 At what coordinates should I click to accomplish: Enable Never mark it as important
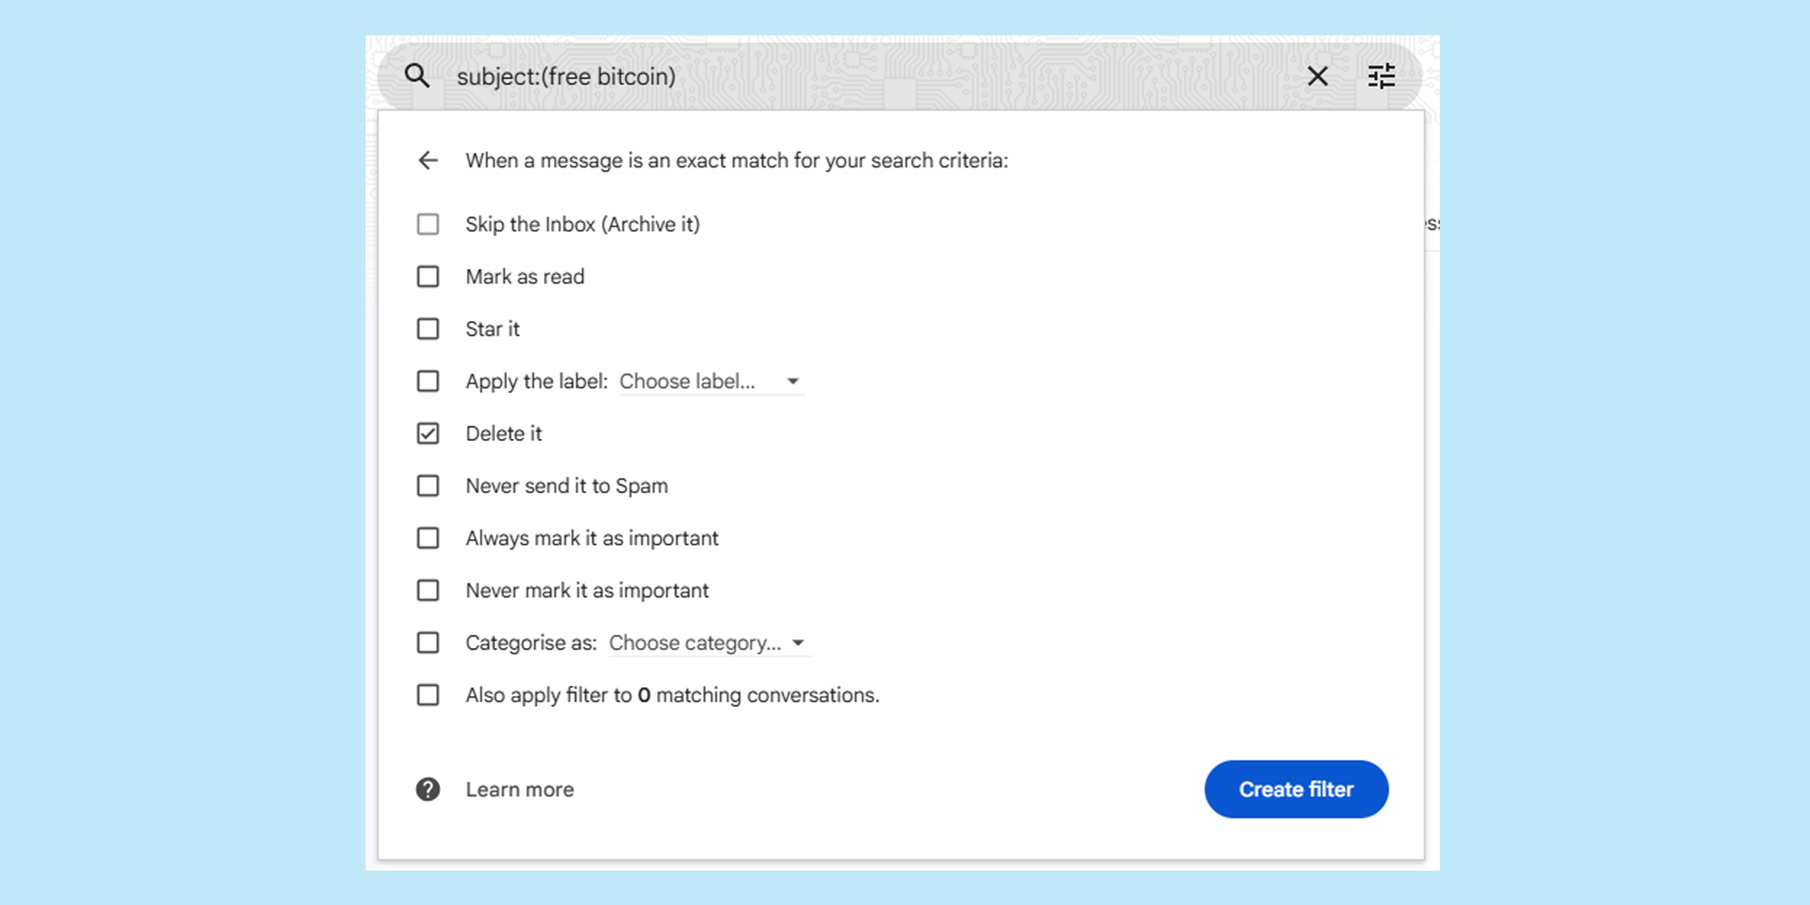pos(427,590)
